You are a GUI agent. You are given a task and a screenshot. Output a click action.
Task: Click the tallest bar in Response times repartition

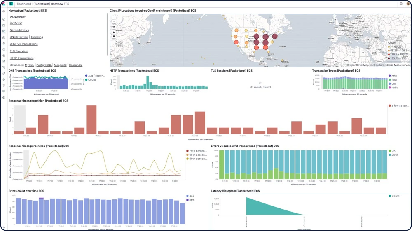91,119
